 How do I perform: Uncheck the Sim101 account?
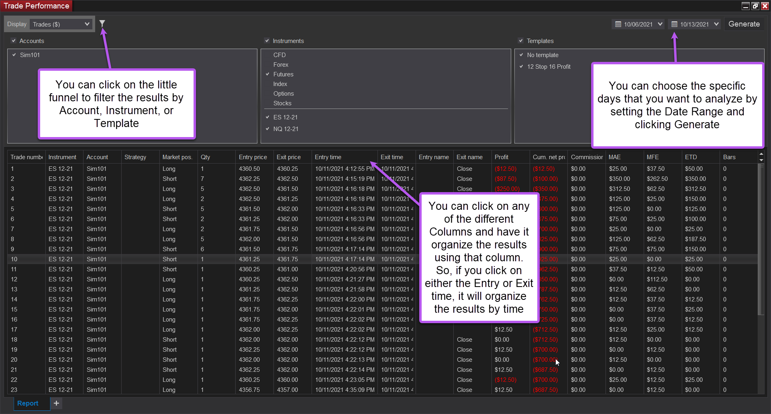(x=14, y=55)
